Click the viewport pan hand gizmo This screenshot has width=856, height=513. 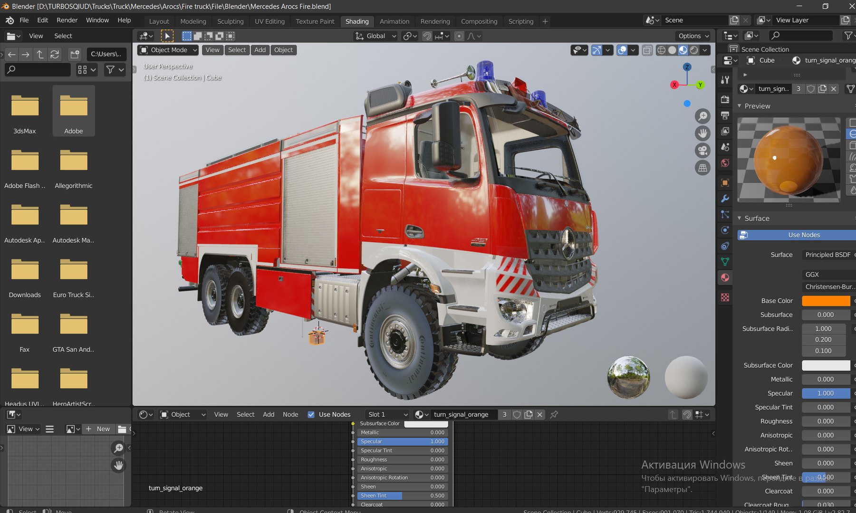(702, 133)
